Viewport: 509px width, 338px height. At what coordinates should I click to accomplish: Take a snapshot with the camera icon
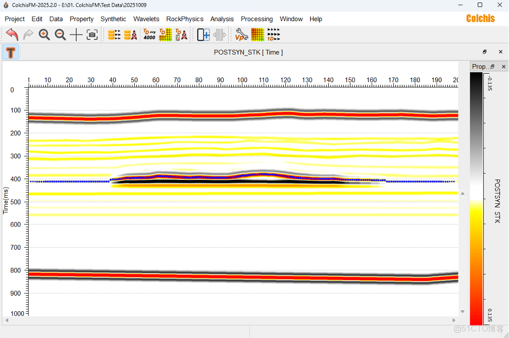coord(92,35)
